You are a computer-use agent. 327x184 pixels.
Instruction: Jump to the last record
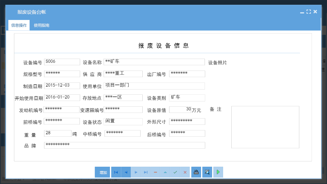[145, 172]
